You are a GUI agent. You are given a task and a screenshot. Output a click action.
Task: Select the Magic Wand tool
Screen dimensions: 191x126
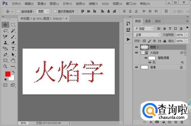point(13,31)
